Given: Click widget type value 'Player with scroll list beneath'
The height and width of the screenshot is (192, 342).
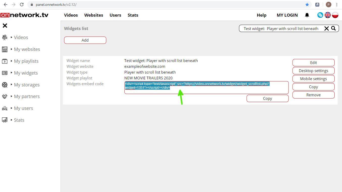Looking at the screenshot, I should 150,72.
